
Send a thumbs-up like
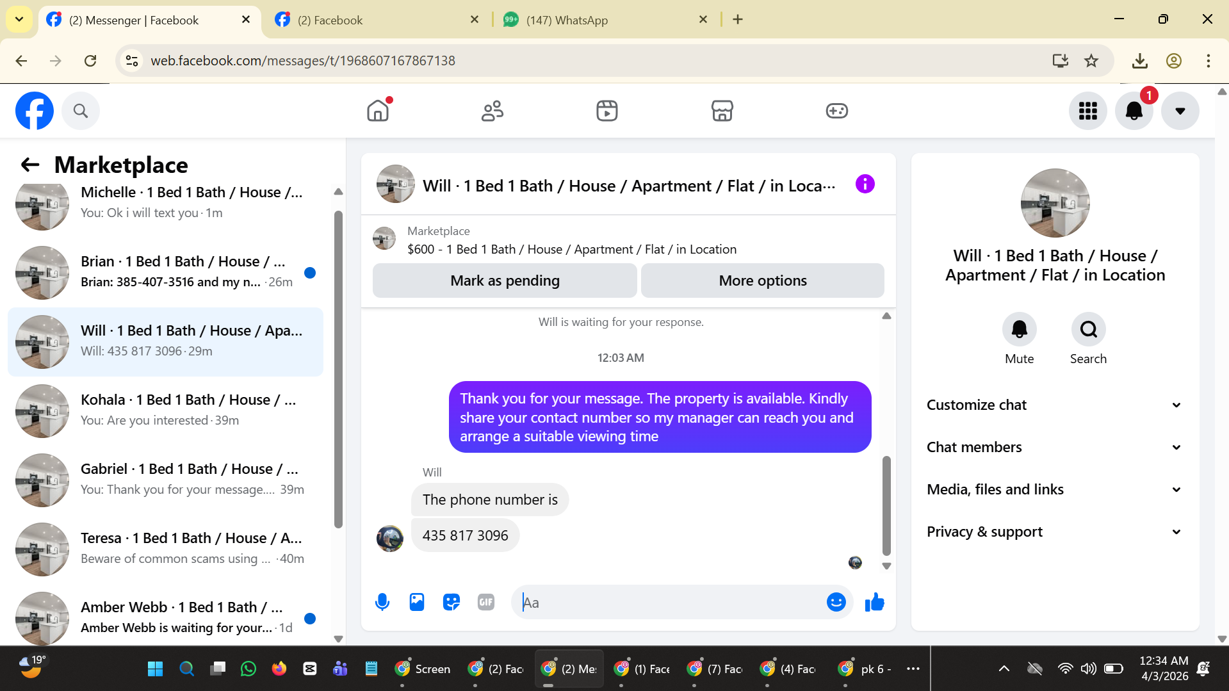(x=874, y=602)
